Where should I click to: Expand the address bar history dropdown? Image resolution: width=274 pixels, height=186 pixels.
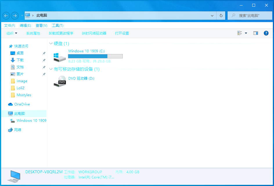click(212, 16)
